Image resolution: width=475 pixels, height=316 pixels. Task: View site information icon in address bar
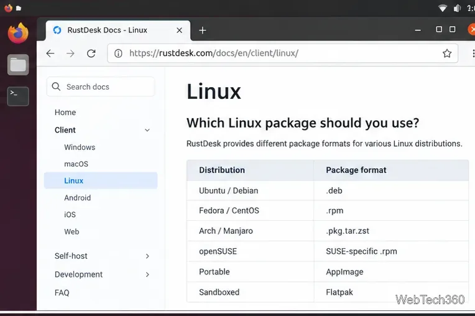118,53
